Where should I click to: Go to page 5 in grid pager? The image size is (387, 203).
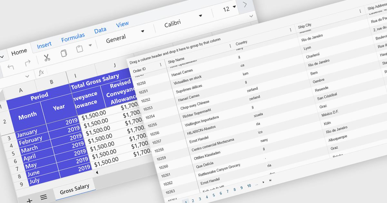click(x=214, y=195)
